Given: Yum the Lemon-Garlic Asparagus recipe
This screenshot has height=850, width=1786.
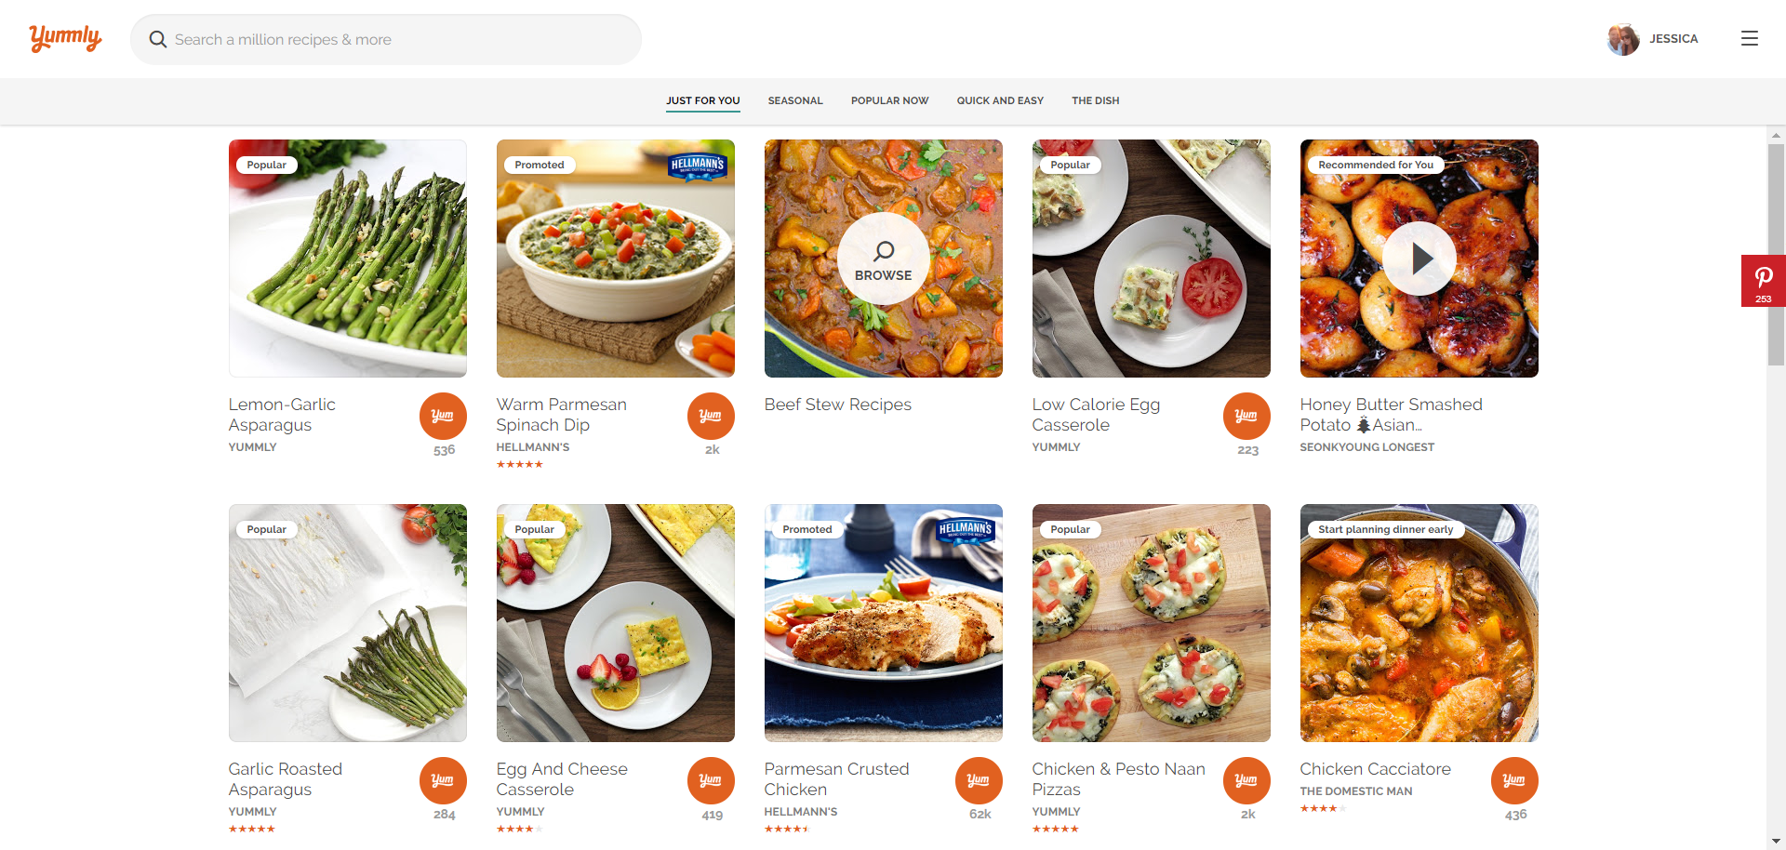Looking at the screenshot, I should click(443, 416).
